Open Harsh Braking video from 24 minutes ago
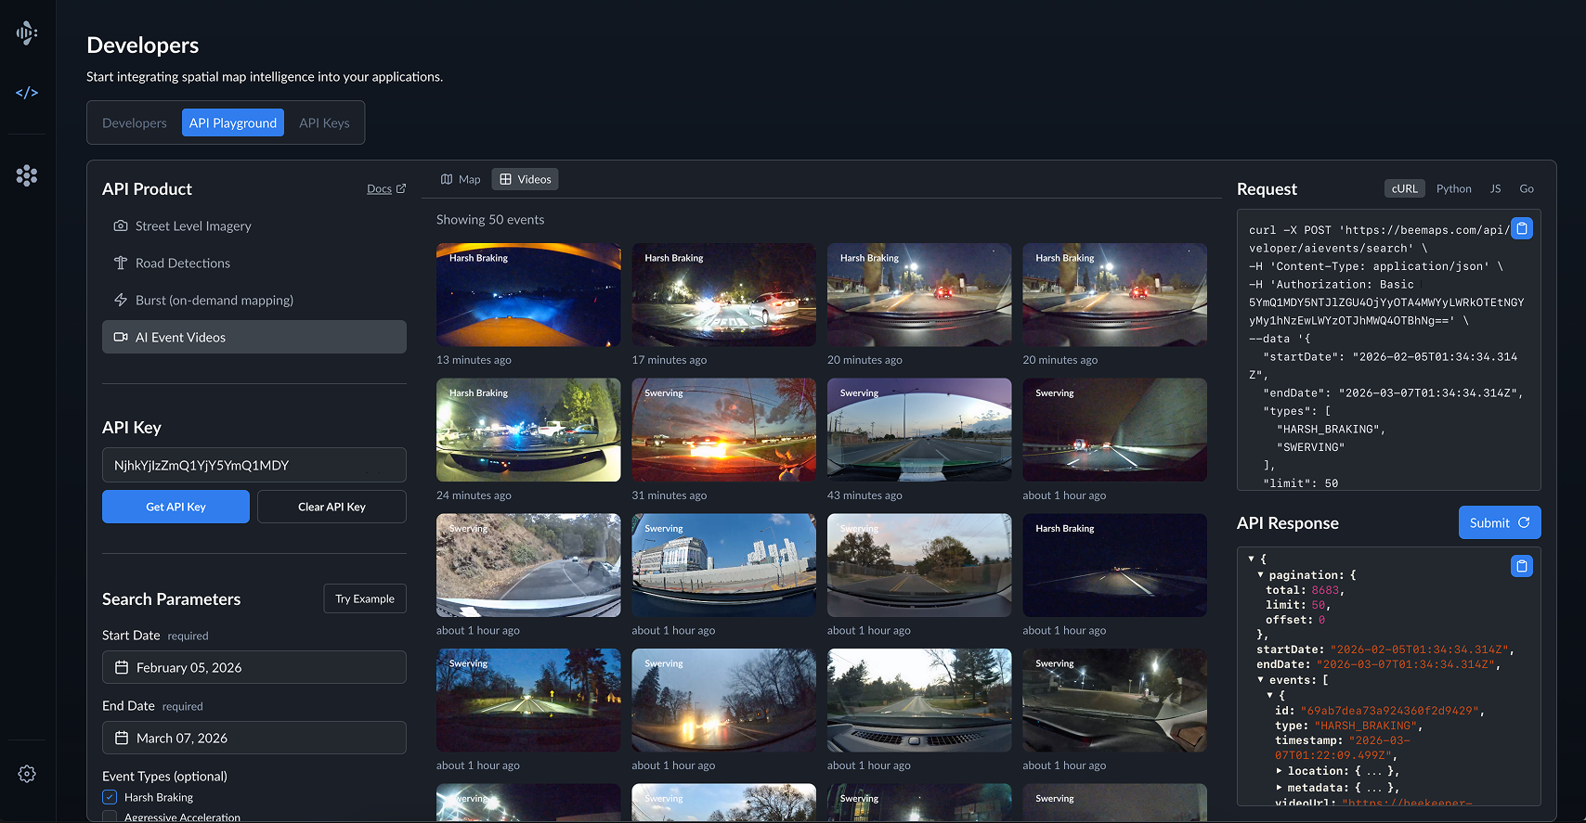This screenshot has height=823, width=1586. [528, 430]
